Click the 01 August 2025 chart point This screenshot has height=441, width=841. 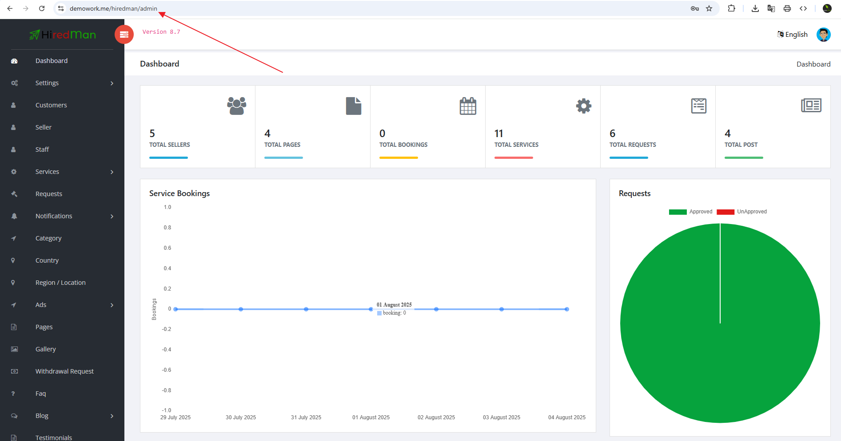click(x=371, y=309)
